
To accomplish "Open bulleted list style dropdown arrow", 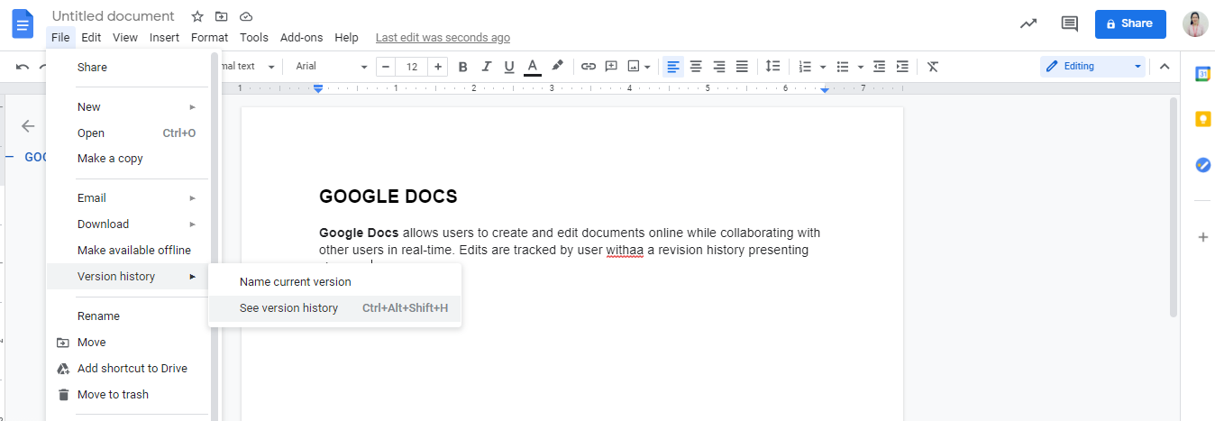I will pos(861,67).
